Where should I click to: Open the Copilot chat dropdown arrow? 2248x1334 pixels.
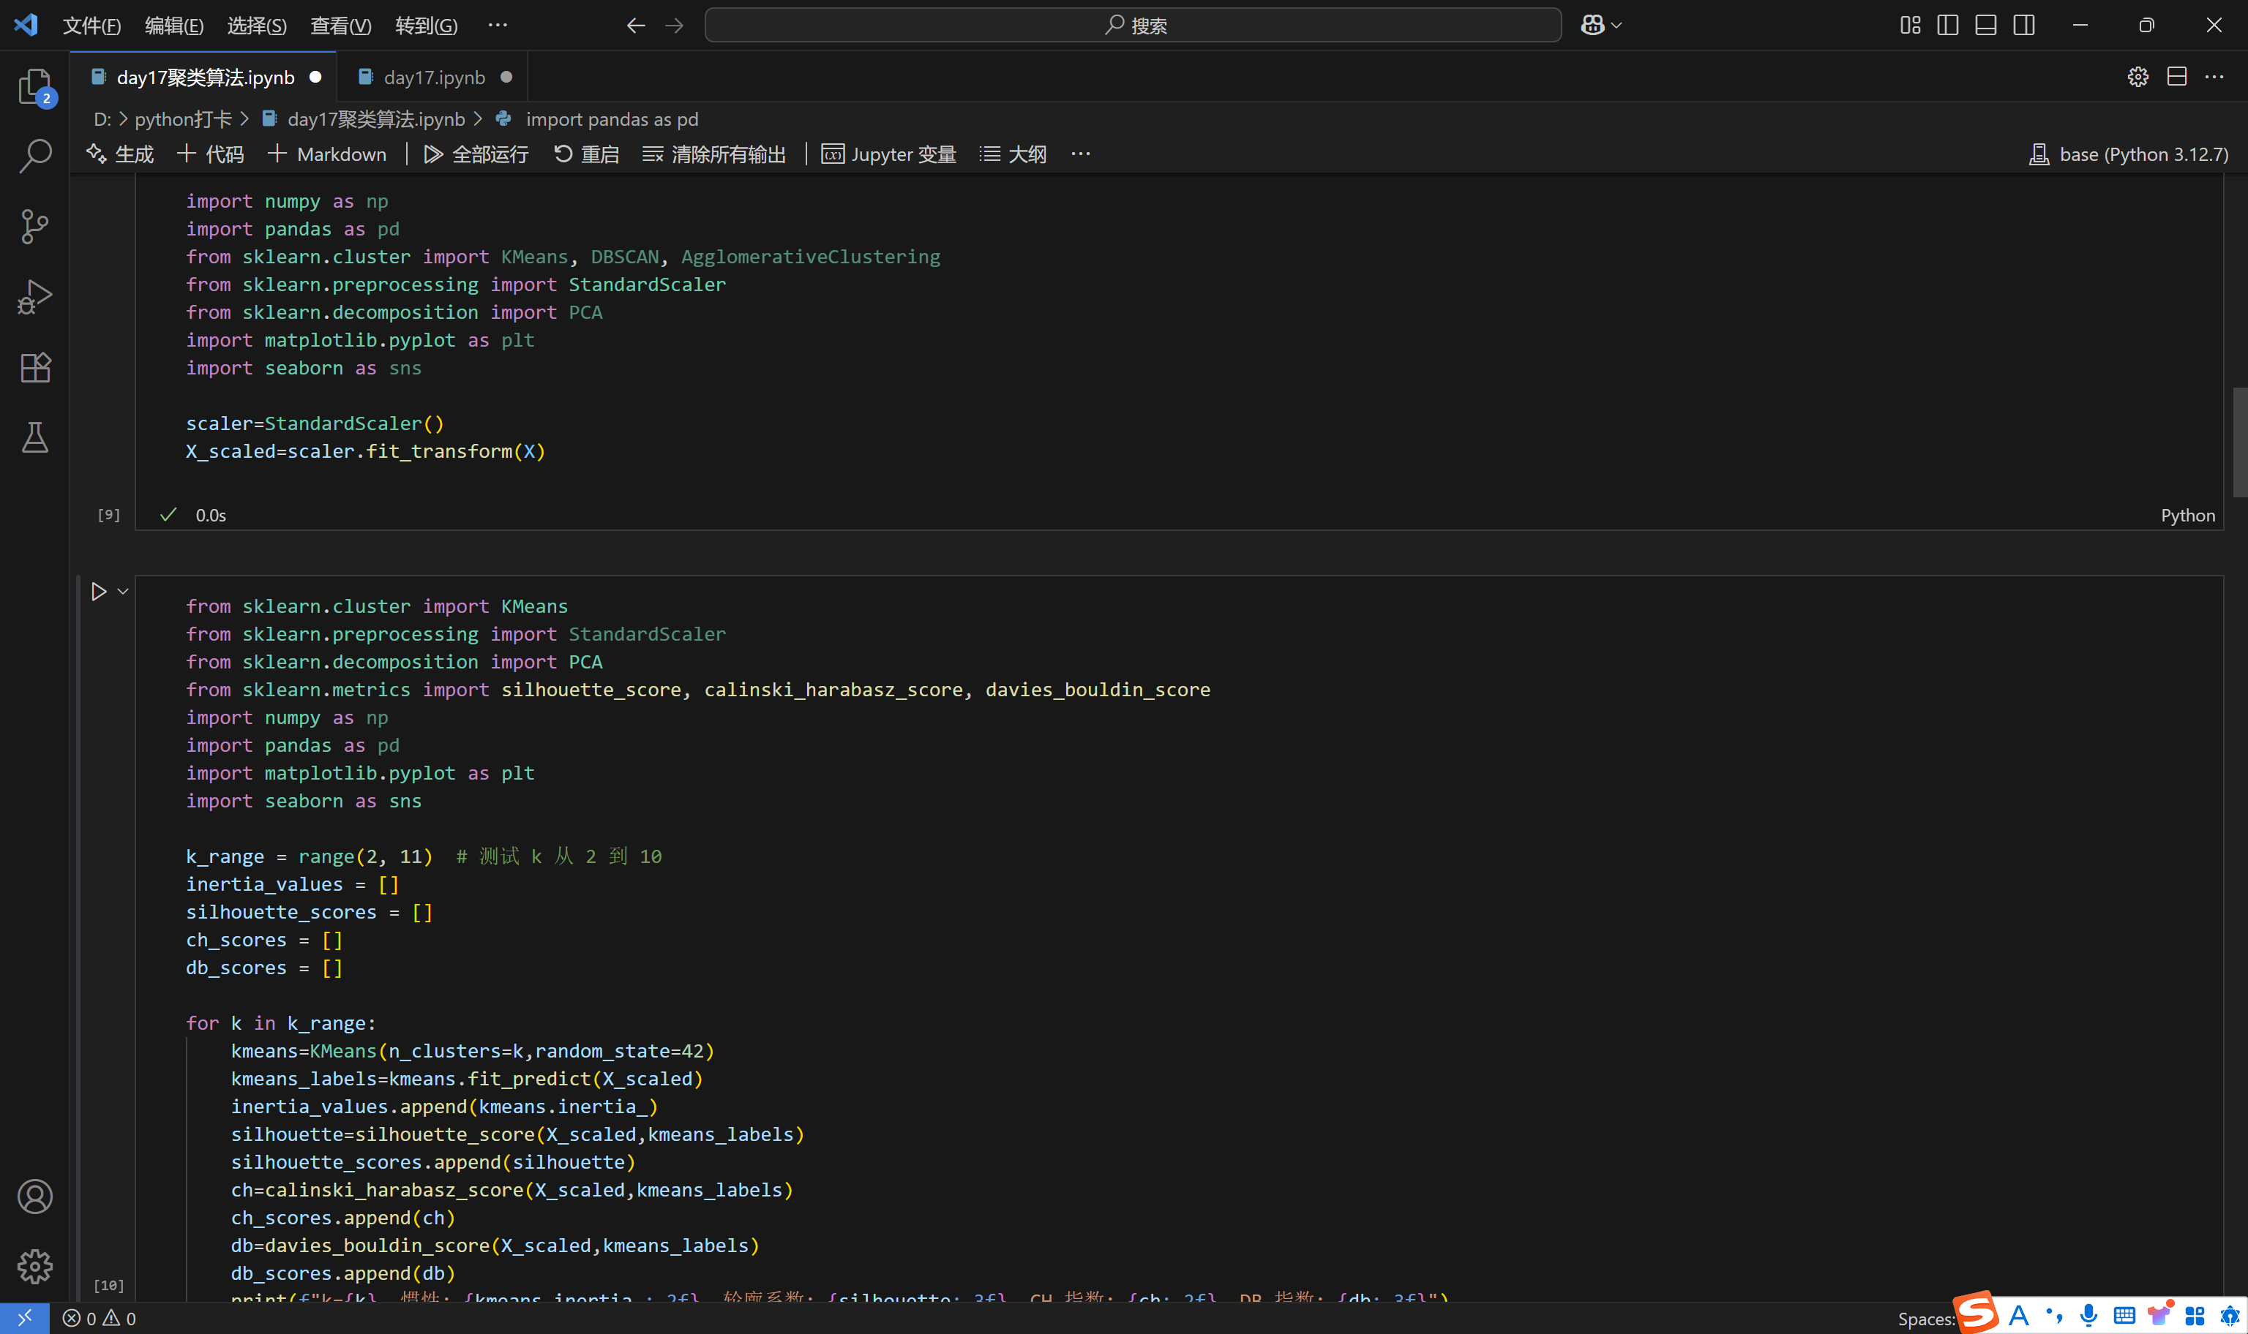(x=1616, y=25)
